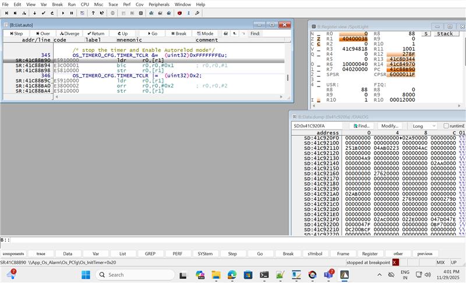Click the single Step icon in main toolbar
Viewport: 466px width, 283px height.
pos(6,13)
